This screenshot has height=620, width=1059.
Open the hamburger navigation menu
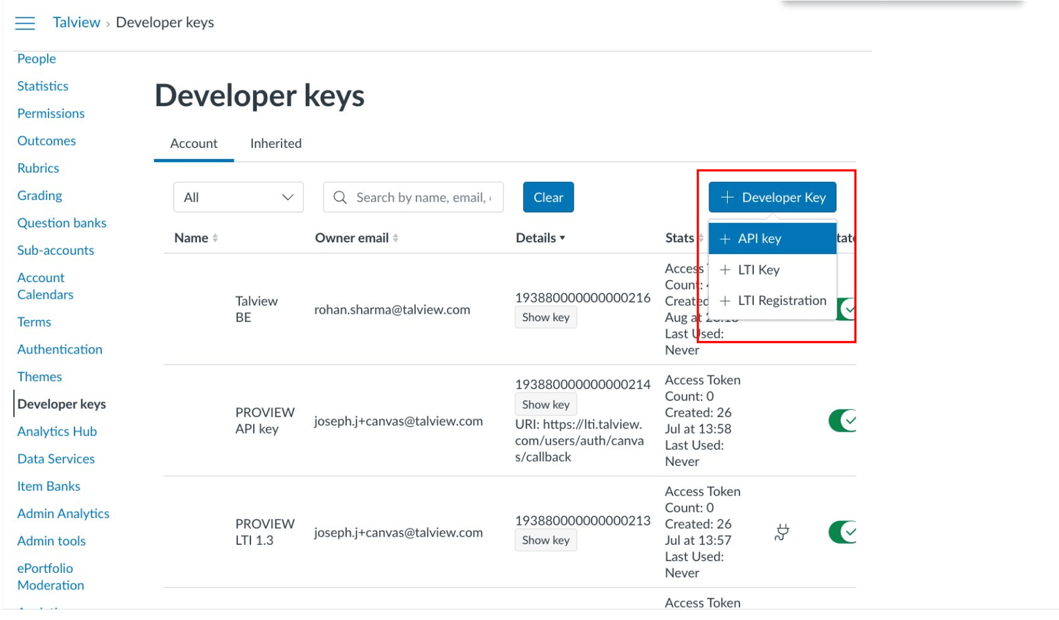(x=25, y=23)
